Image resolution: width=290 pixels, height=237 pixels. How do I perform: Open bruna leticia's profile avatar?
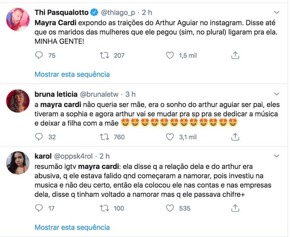coord(18,101)
